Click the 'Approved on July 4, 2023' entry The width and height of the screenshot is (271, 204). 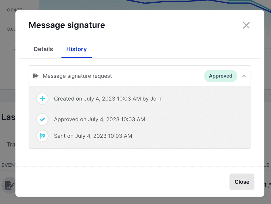point(99,119)
